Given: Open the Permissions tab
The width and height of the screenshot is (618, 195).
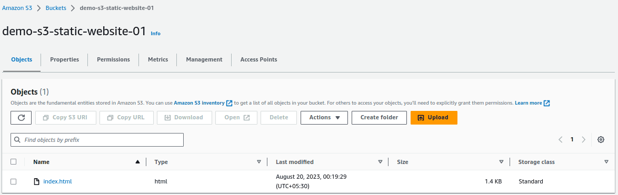Looking at the screenshot, I should pos(114,59).
